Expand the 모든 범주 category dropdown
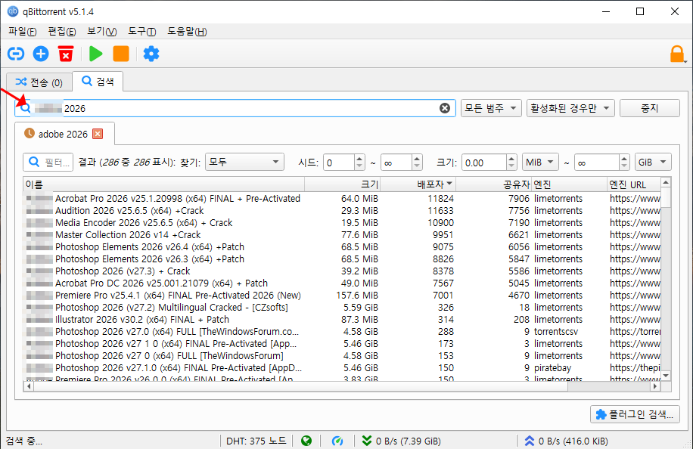Screen dimensions: 693x449 point(491,108)
